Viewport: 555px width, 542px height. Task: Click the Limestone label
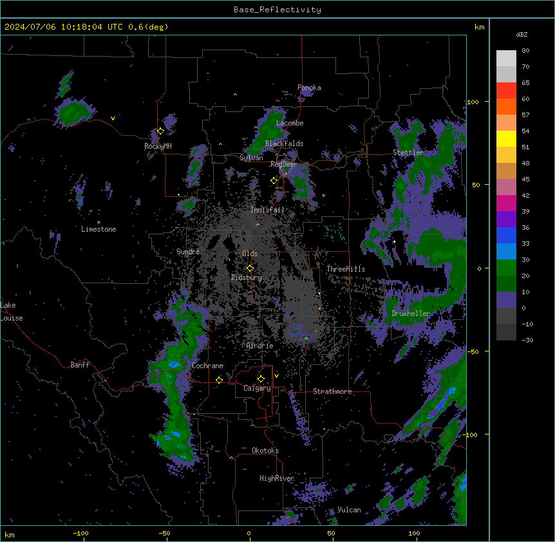(x=99, y=229)
